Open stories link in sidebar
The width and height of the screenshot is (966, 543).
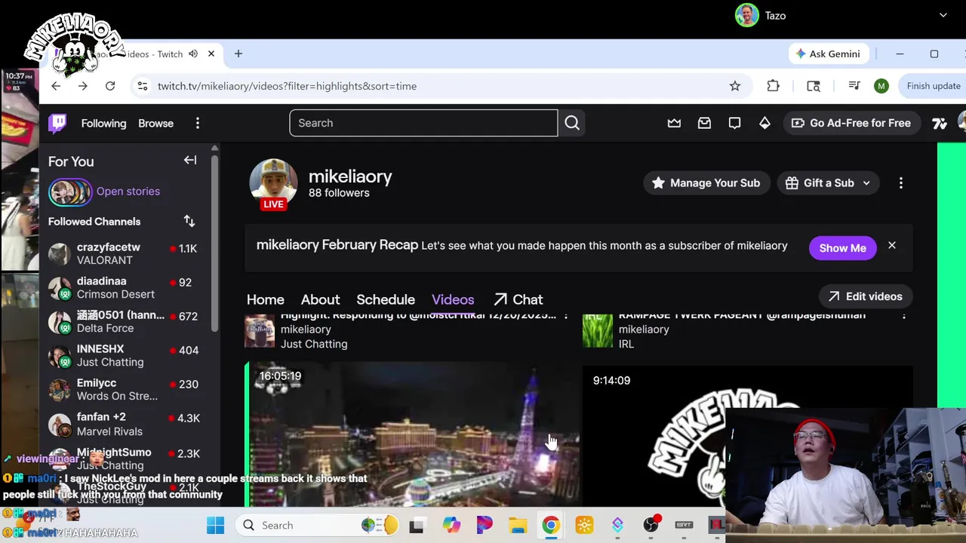pyautogui.click(x=128, y=191)
